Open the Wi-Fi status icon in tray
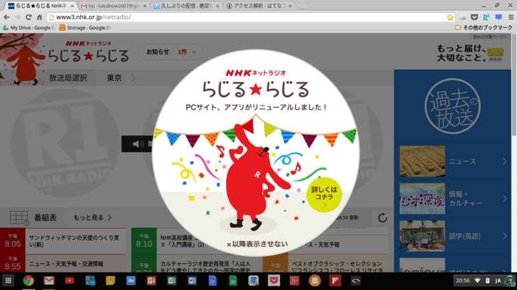This screenshot has width=517, height=290. pos(478,281)
